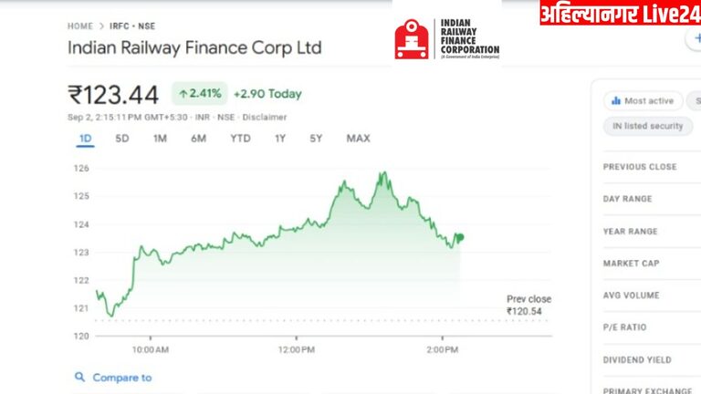Switch to the 1Y chart range
Screen dimensions: 701x394
pyautogui.click(x=280, y=139)
